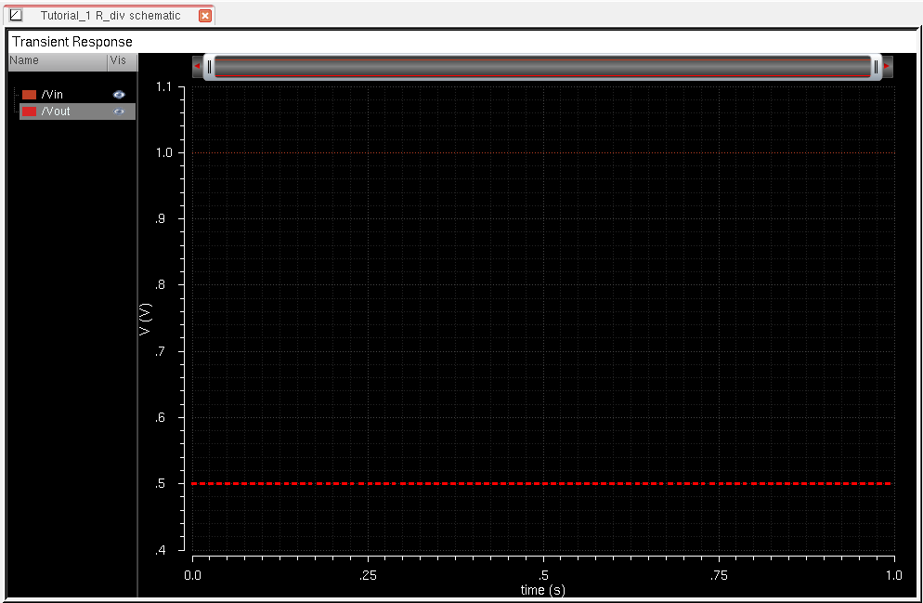This screenshot has height=603, width=923.
Task: Click the .75 x-axis tick label
Action: pos(719,575)
